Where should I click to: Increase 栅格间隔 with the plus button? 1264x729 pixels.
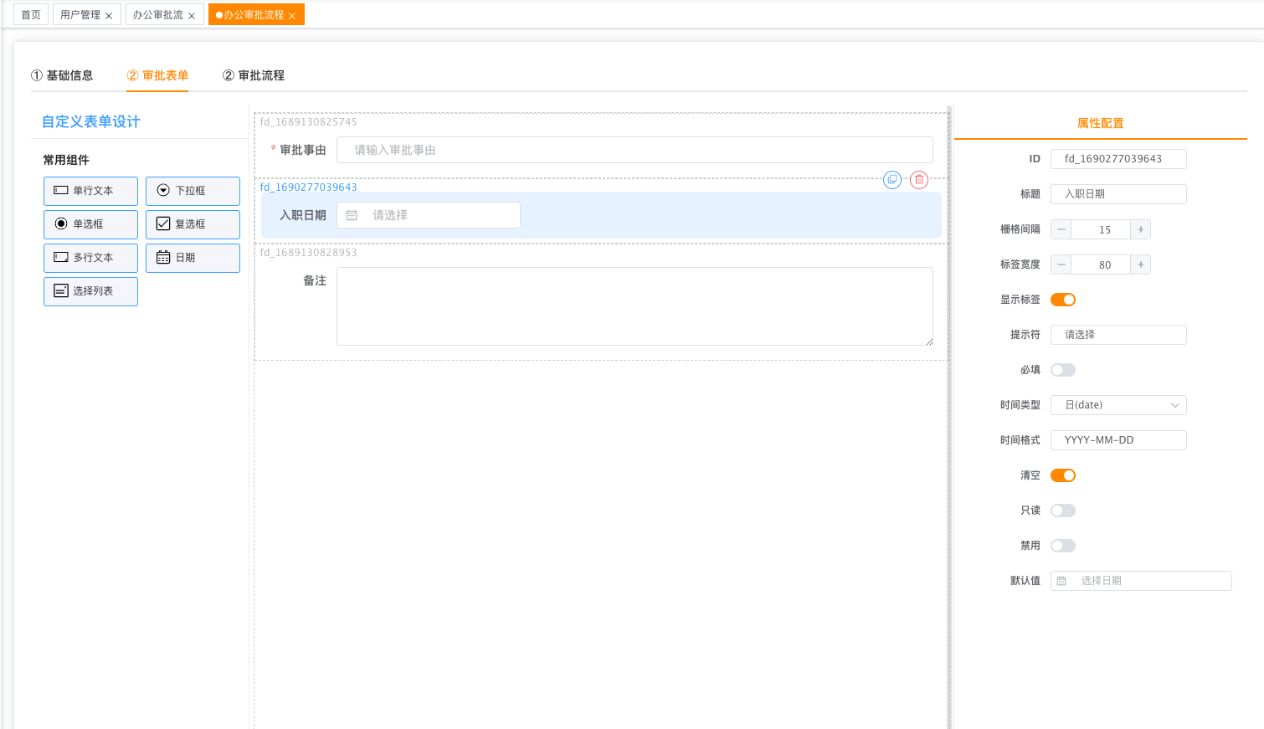(x=1140, y=229)
